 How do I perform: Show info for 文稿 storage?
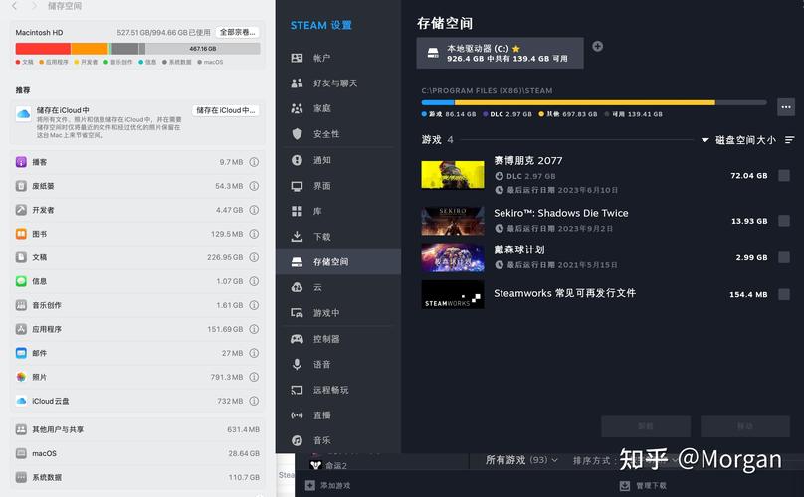(x=254, y=257)
